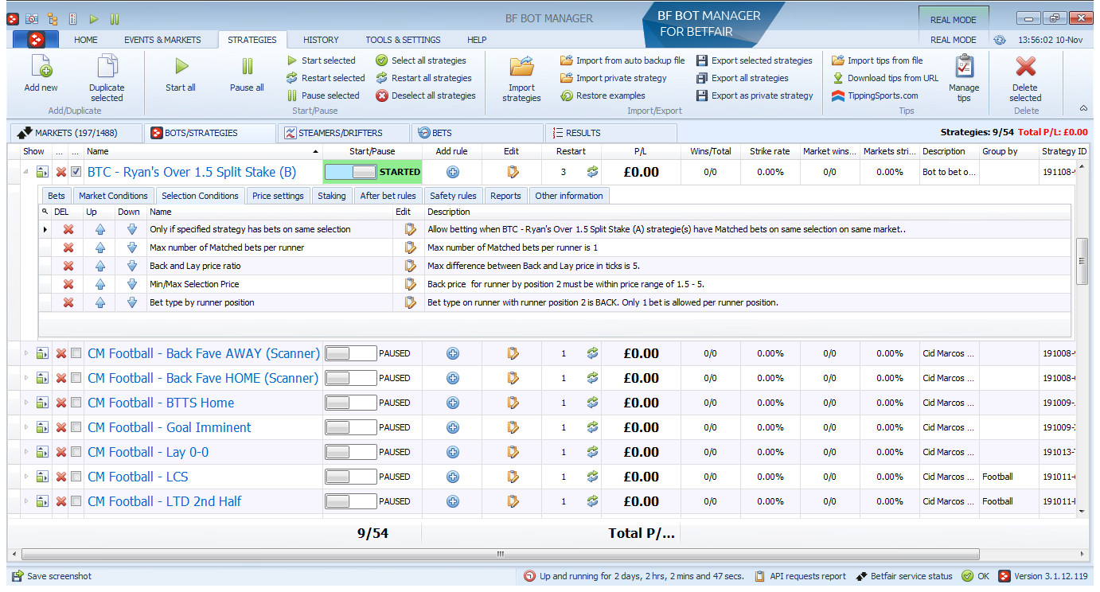
Task: Open the EVENTS & MARKETS ribbon tab
Action: coord(162,40)
